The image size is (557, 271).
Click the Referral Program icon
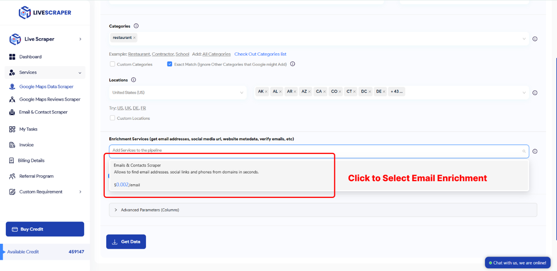coord(12,176)
